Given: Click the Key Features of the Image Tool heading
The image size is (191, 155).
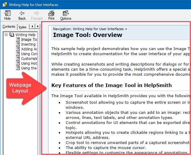Looking at the screenshot, I should [x=111, y=85].
